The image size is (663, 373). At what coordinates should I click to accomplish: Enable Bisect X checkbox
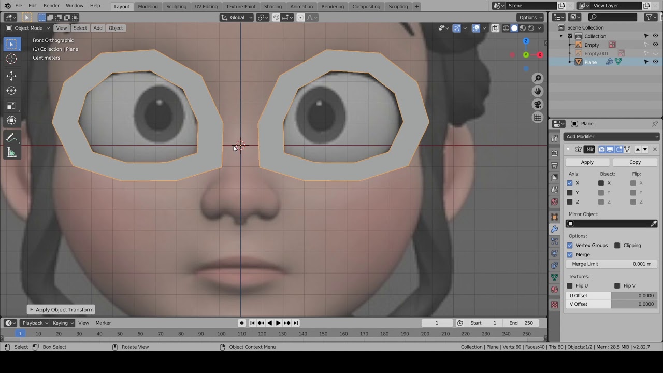[x=601, y=183]
